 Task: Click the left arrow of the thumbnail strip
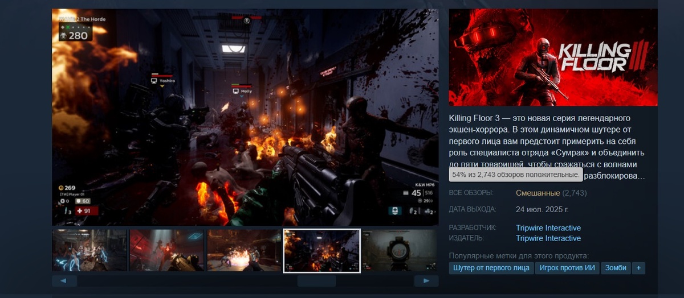tap(64, 281)
